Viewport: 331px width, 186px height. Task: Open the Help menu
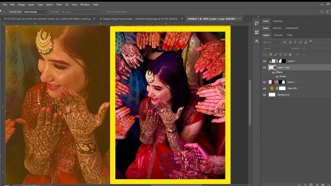point(95,5)
